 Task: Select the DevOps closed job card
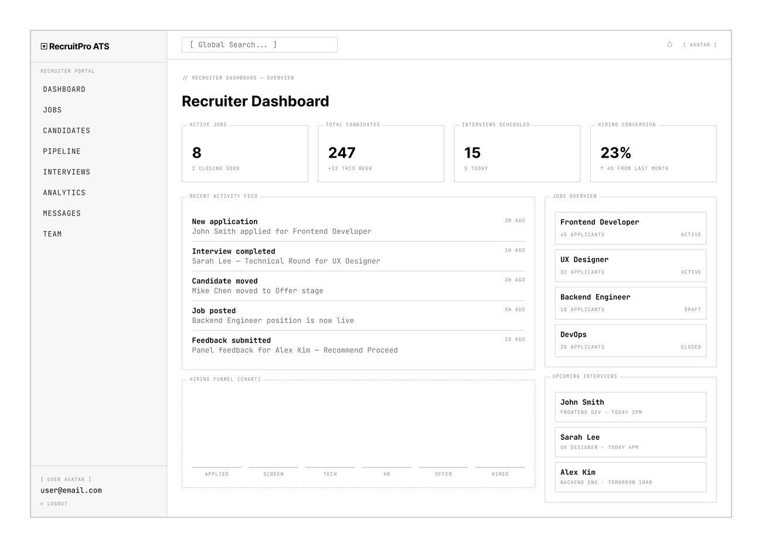pos(630,340)
